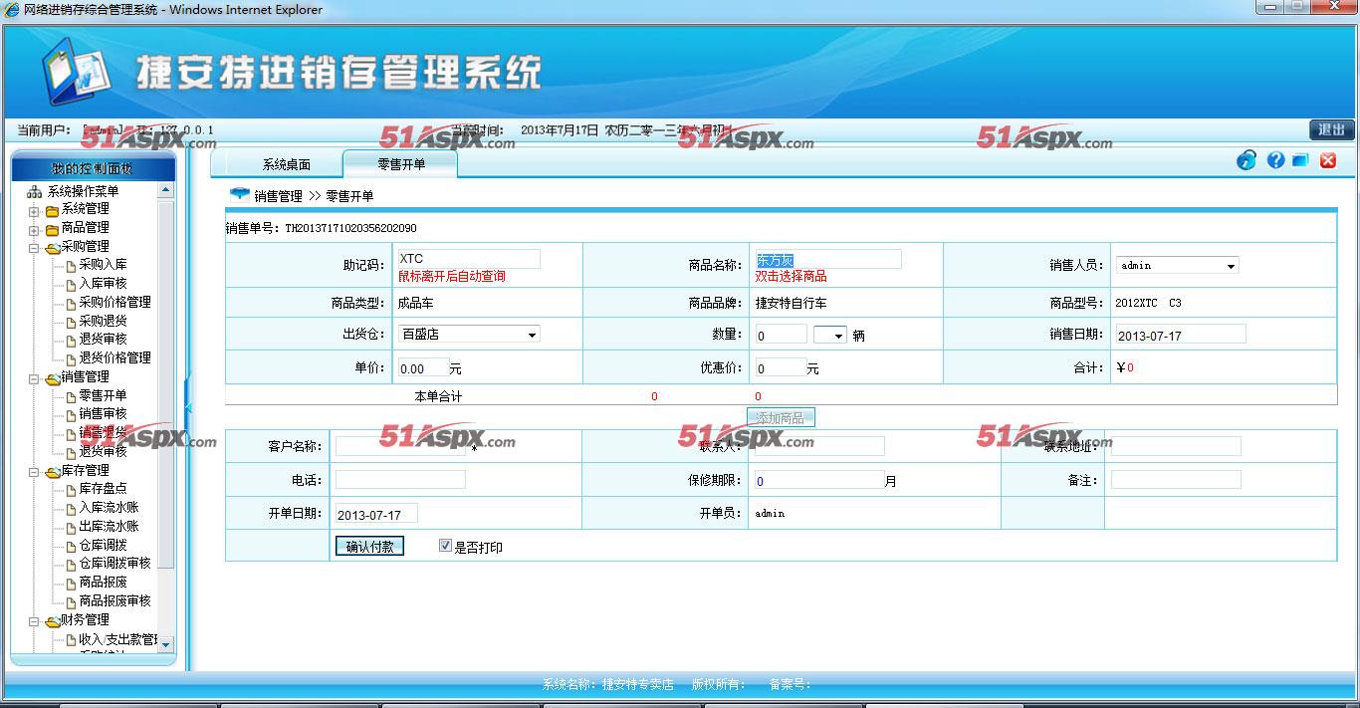Screen dimensions: 1360x708
Task: Click the red X close tab icon
Action: [1328, 160]
